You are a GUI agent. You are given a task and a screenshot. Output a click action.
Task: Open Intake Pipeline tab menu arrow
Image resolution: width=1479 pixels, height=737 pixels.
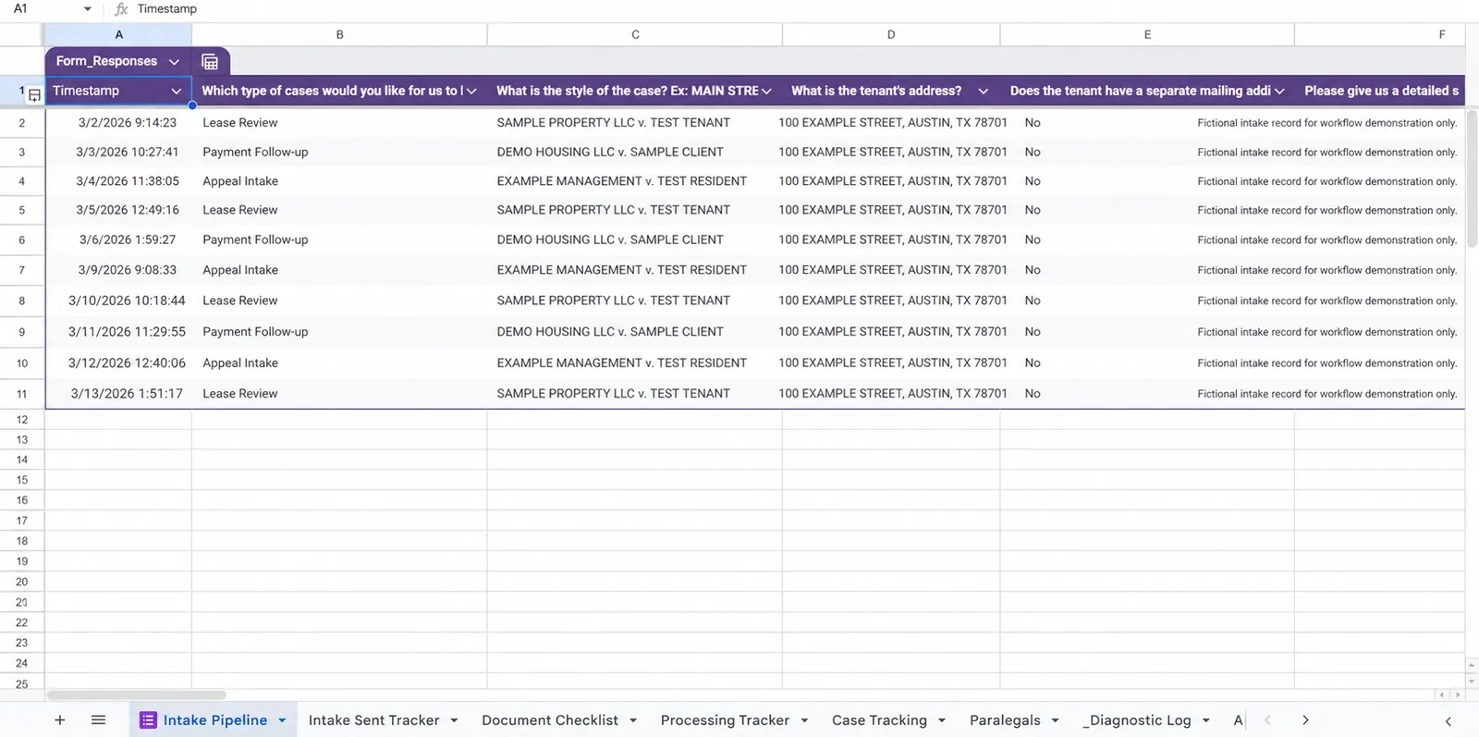coord(282,720)
